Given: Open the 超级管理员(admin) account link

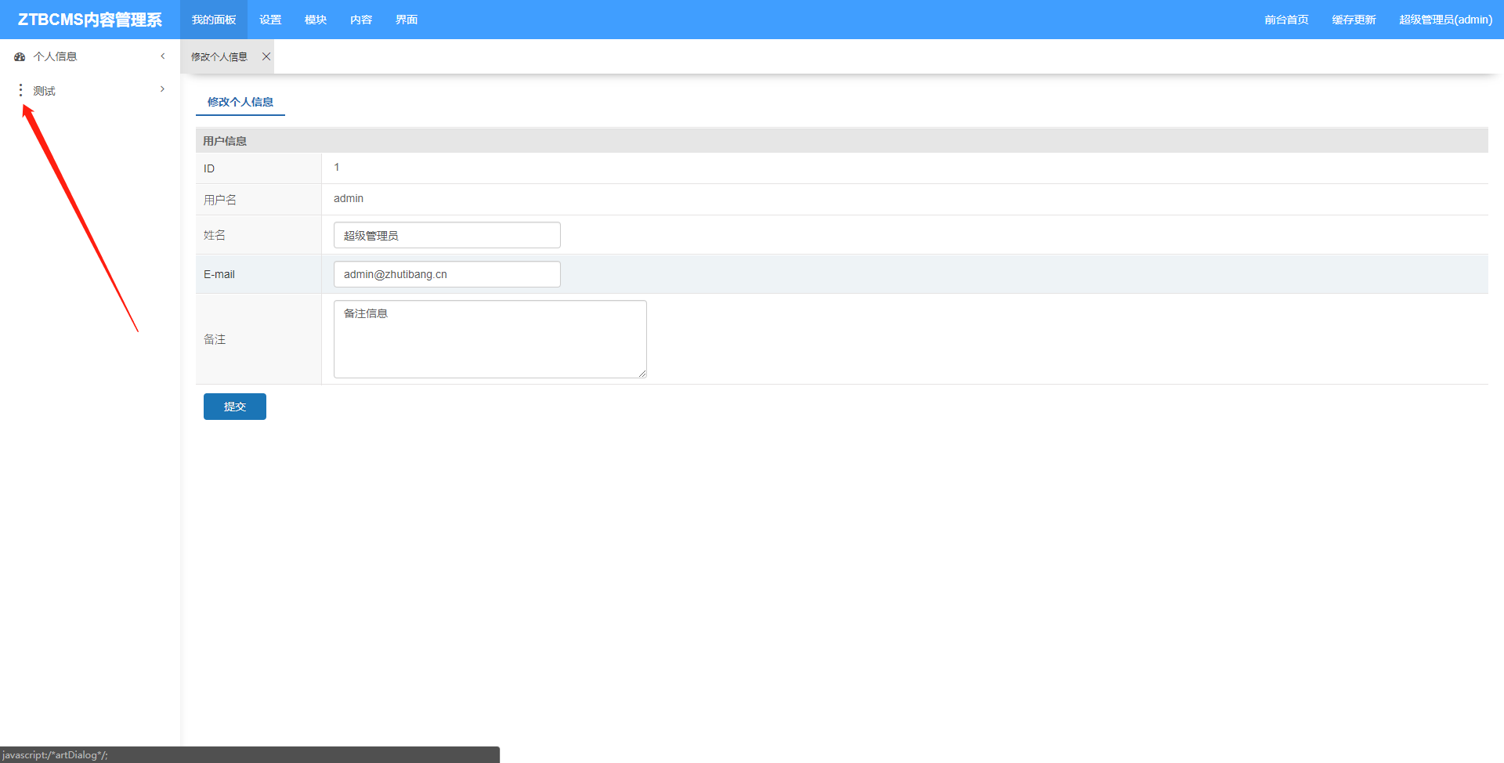Looking at the screenshot, I should point(1446,20).
